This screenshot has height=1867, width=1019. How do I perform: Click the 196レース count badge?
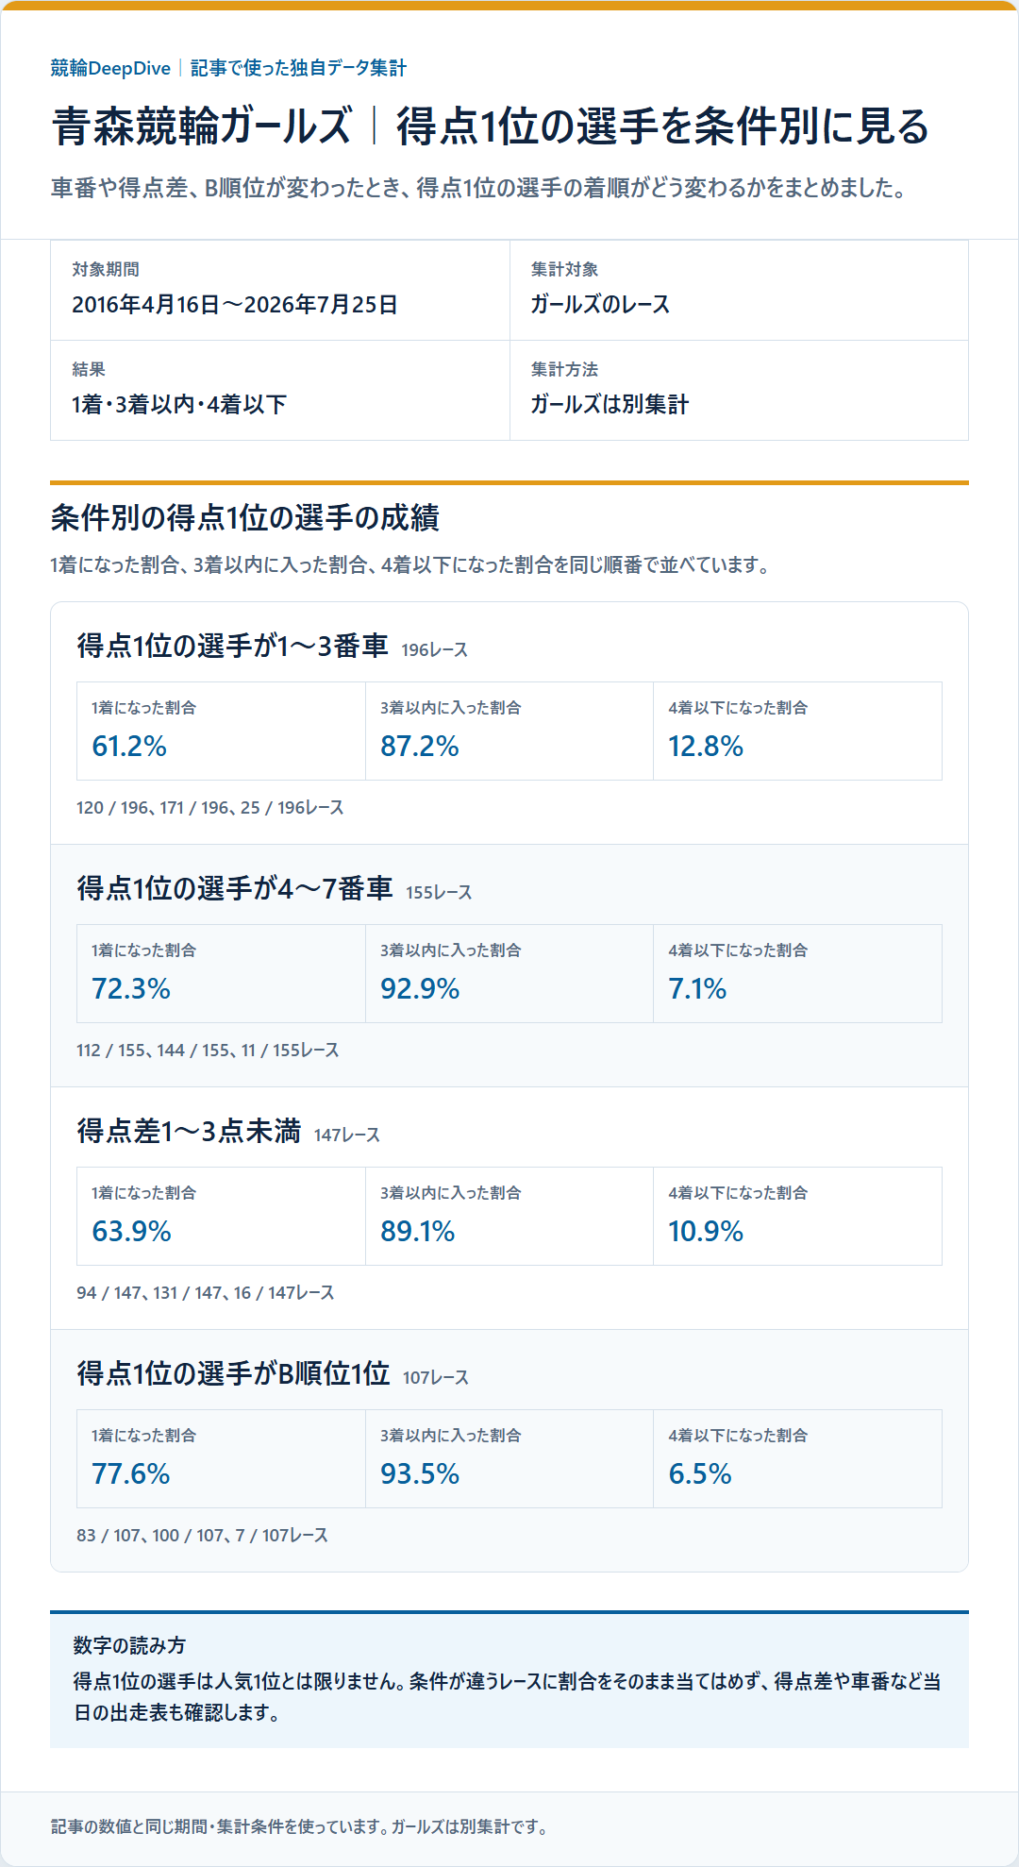point(434,650)
